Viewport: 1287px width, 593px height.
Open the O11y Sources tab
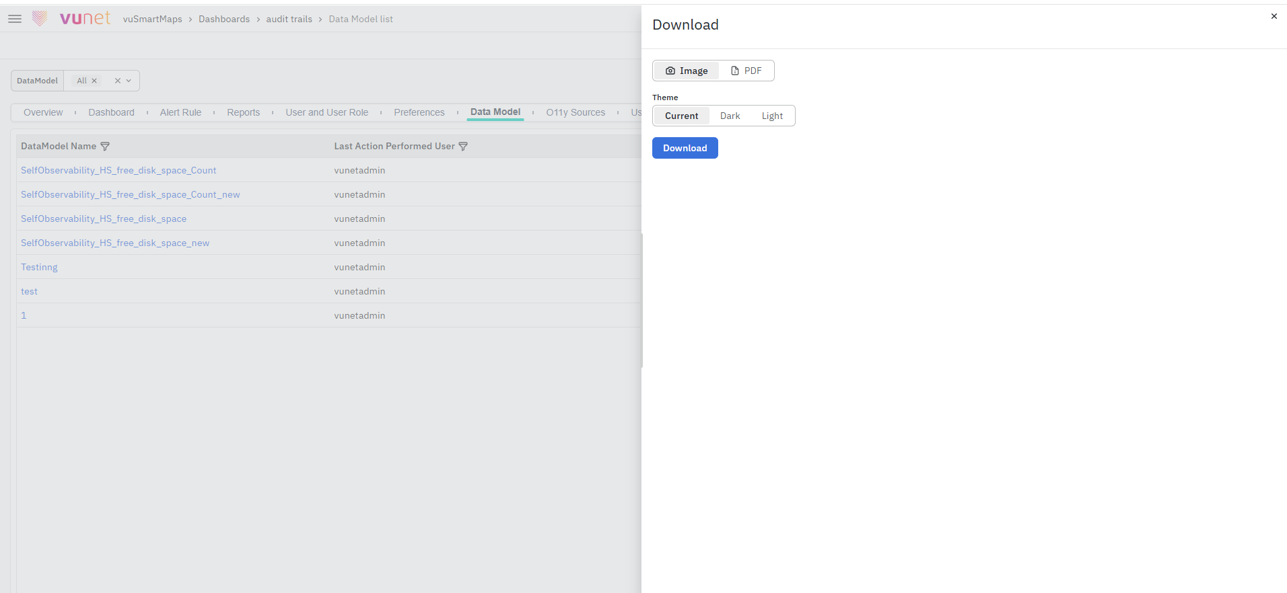(576, 112)
